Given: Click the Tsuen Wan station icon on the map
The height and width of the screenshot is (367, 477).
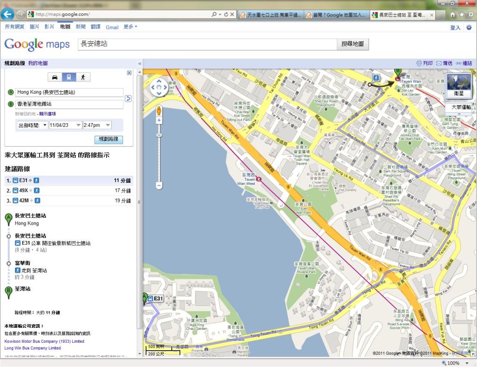Looking at the screenshot, I should (398, 79).
